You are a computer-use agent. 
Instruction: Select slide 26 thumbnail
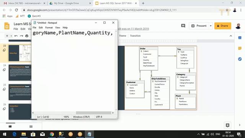[x=20, y=112]
